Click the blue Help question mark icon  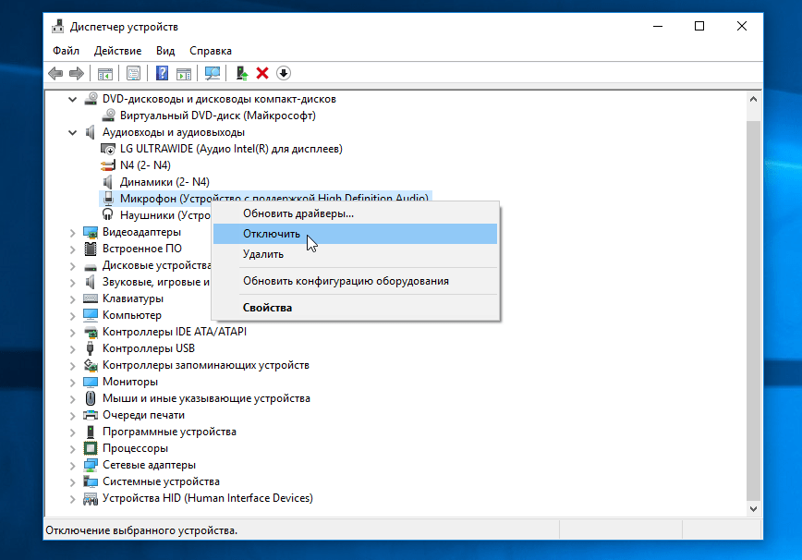pos(162,73)
